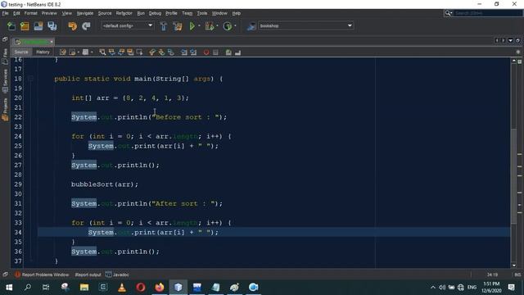
Task: Open the File menu
Action: click(5, 13)
